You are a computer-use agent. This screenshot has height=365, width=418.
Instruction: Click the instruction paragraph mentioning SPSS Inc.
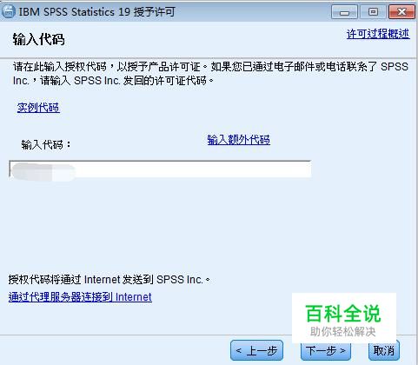tap(210, 73)
